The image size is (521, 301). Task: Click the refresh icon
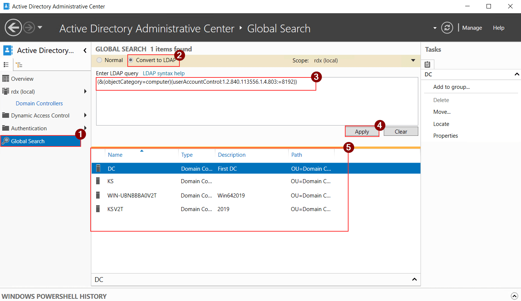(447, 28)
